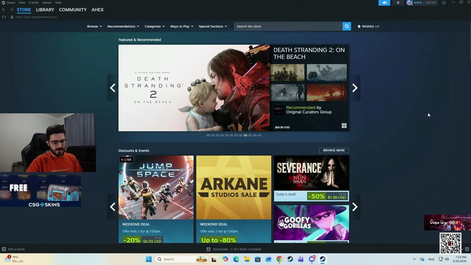471x265 pixels.
Task: Click Add a Game link
Action: pos(16,249)
